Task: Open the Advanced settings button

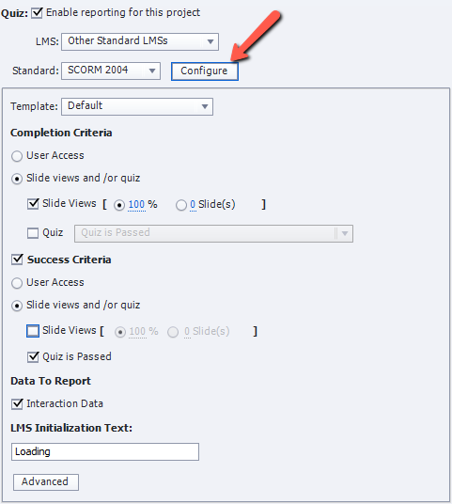Action: pyautogui.click(x=46, y=481)
